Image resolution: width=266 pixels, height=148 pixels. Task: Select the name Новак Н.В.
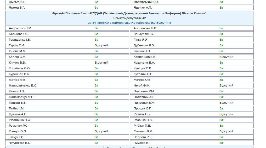17,91
